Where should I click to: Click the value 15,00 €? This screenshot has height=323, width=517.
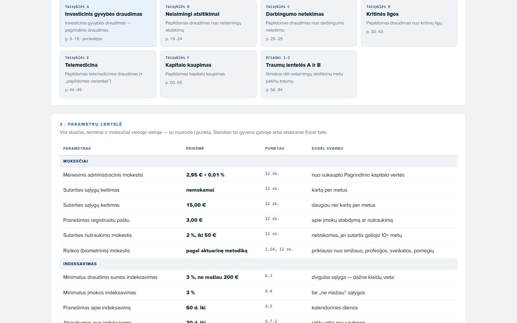click(196, 205)
